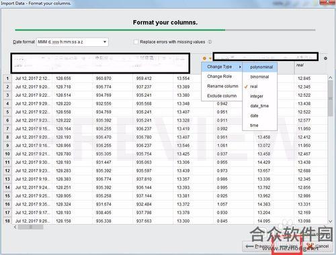The image size is (336, 255).
Task: Click the vertical scrollbar down arrow
Action: [331, 221]
